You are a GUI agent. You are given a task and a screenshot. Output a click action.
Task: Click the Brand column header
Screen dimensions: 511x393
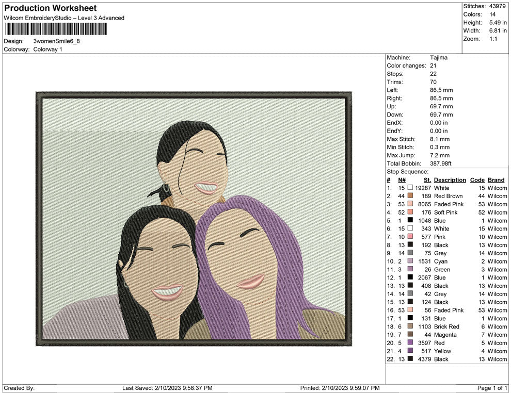[496, 180]
